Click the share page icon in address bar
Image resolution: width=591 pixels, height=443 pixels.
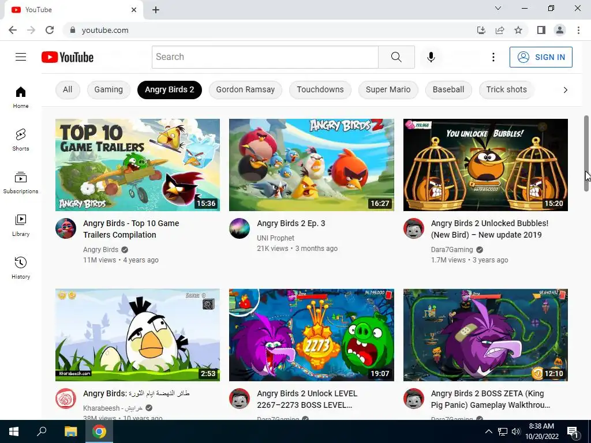[x=500, y=30]
